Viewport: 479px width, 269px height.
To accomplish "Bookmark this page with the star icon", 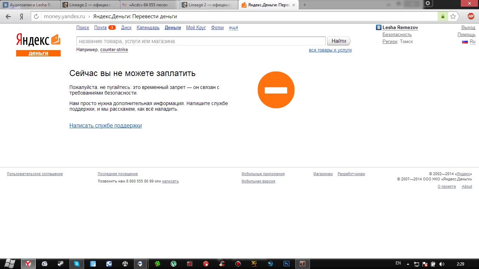I will pyautogui.click(x=453, y=16).
